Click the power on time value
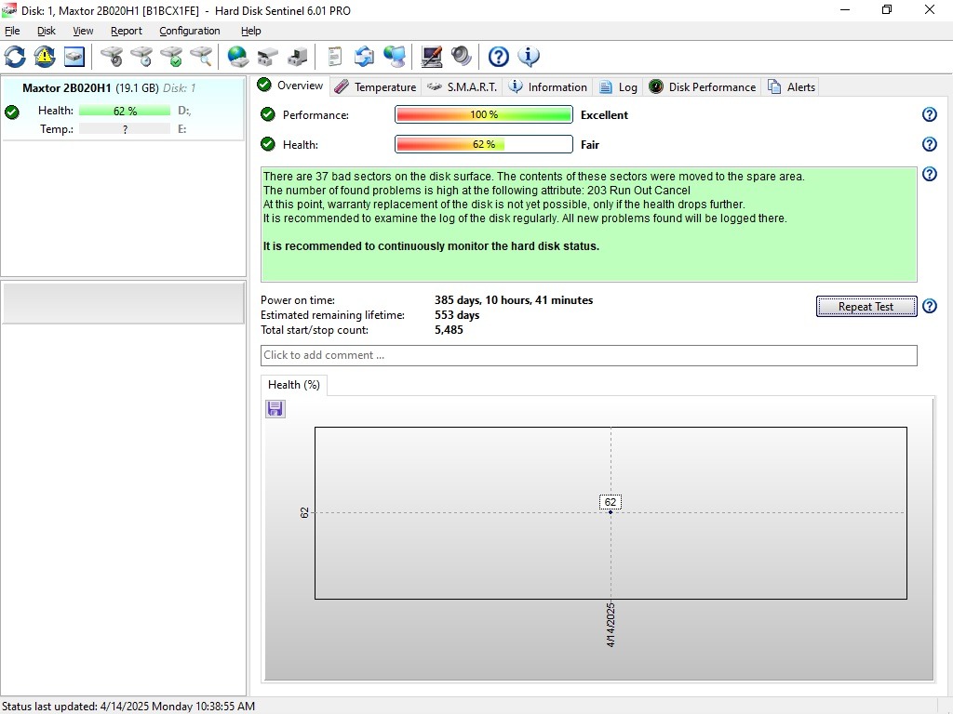This screenshot has height=714, width=953. click(x=514, y=300)
